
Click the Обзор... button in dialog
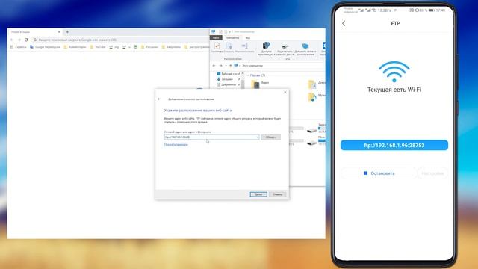(270, 137)
